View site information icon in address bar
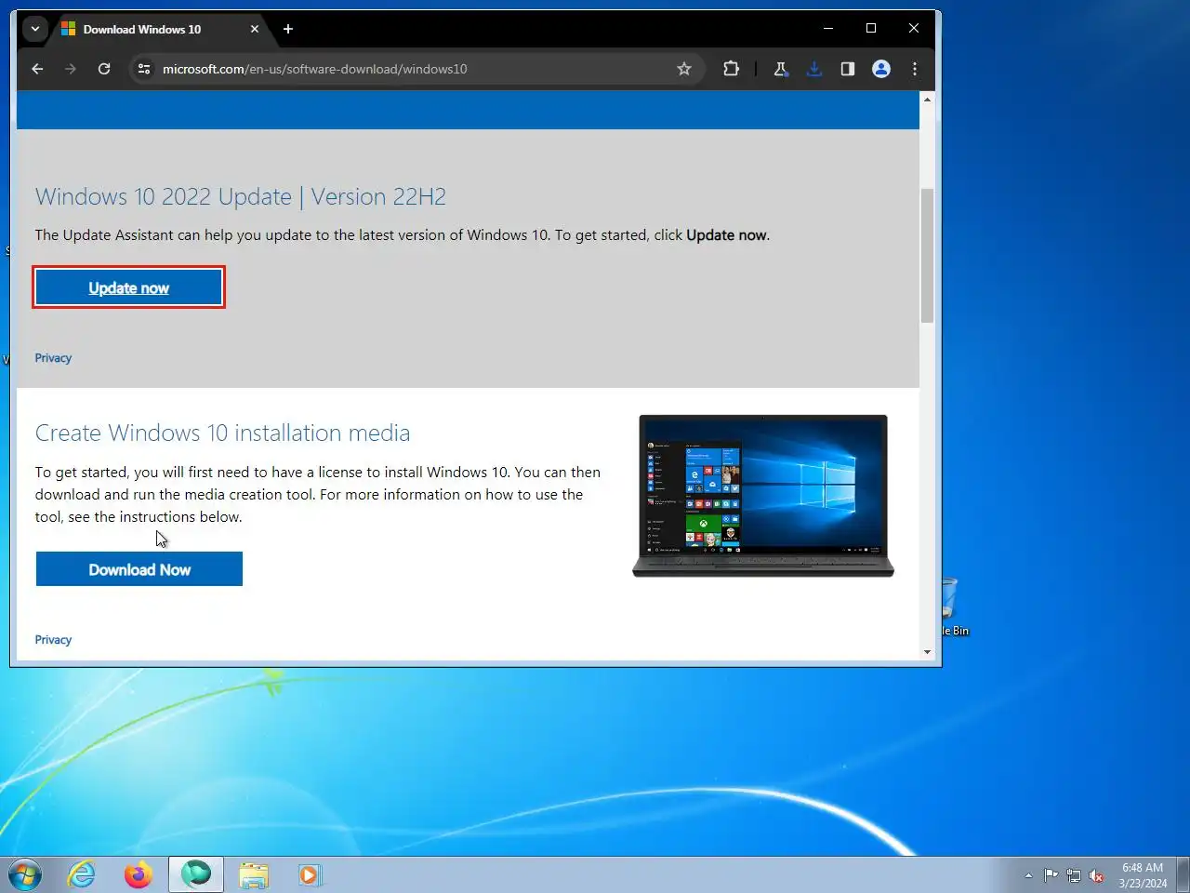The image size is (1190, 893). (144, 69)
